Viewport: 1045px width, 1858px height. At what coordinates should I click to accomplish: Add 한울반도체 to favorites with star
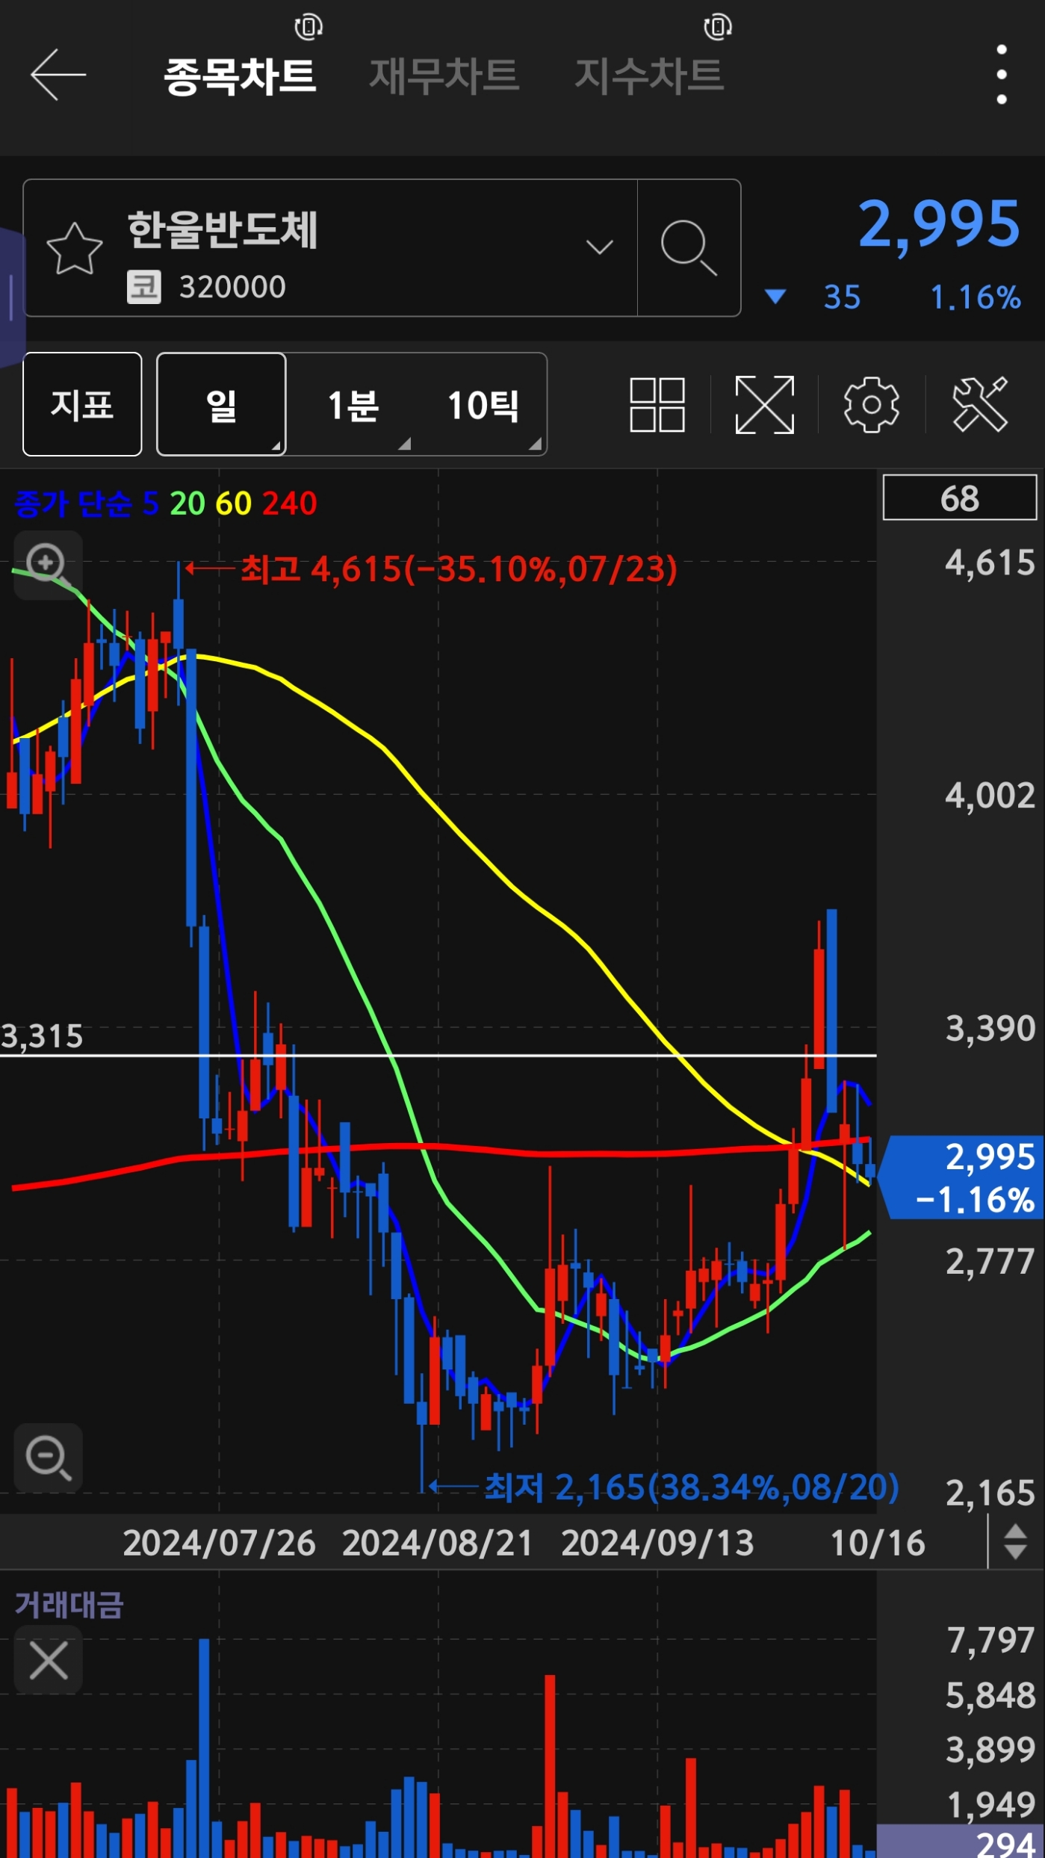[x=74, y=249]
